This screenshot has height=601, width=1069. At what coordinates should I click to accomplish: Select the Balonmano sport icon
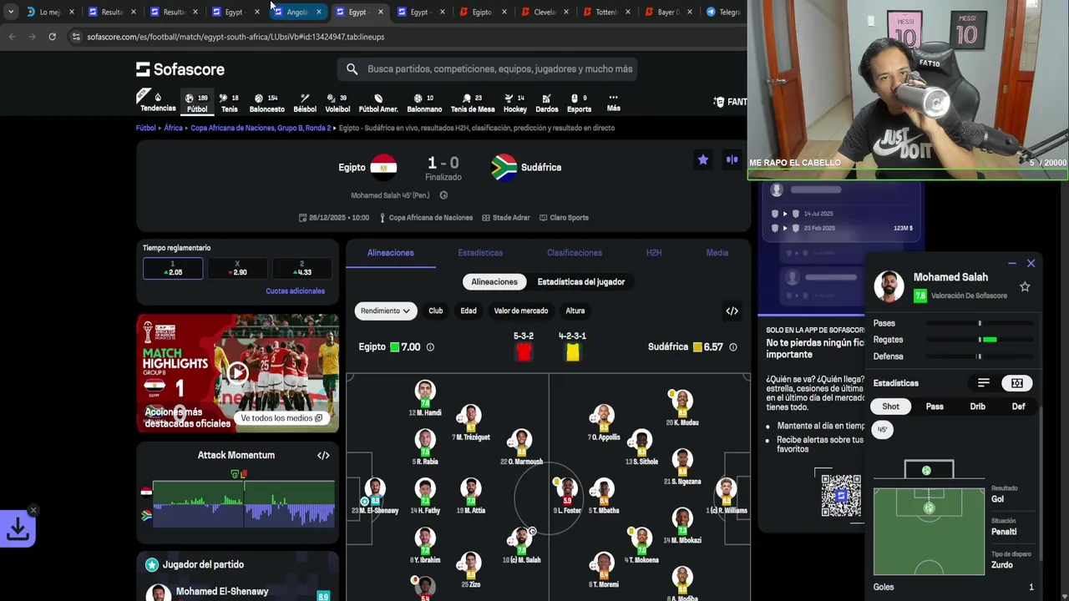coord(424,103)
